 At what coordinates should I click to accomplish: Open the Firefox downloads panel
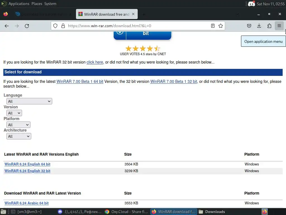[x=259, y=26]
